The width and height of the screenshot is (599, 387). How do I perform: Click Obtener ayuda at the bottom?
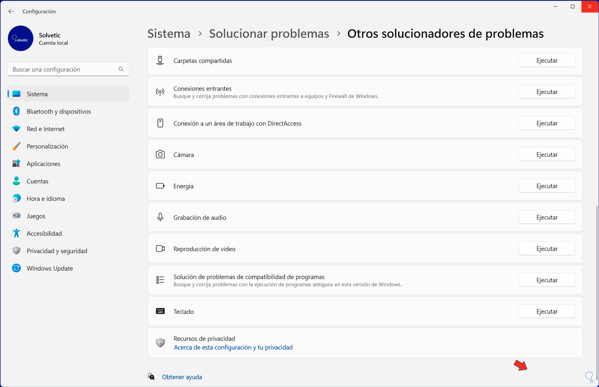point(182,377)
